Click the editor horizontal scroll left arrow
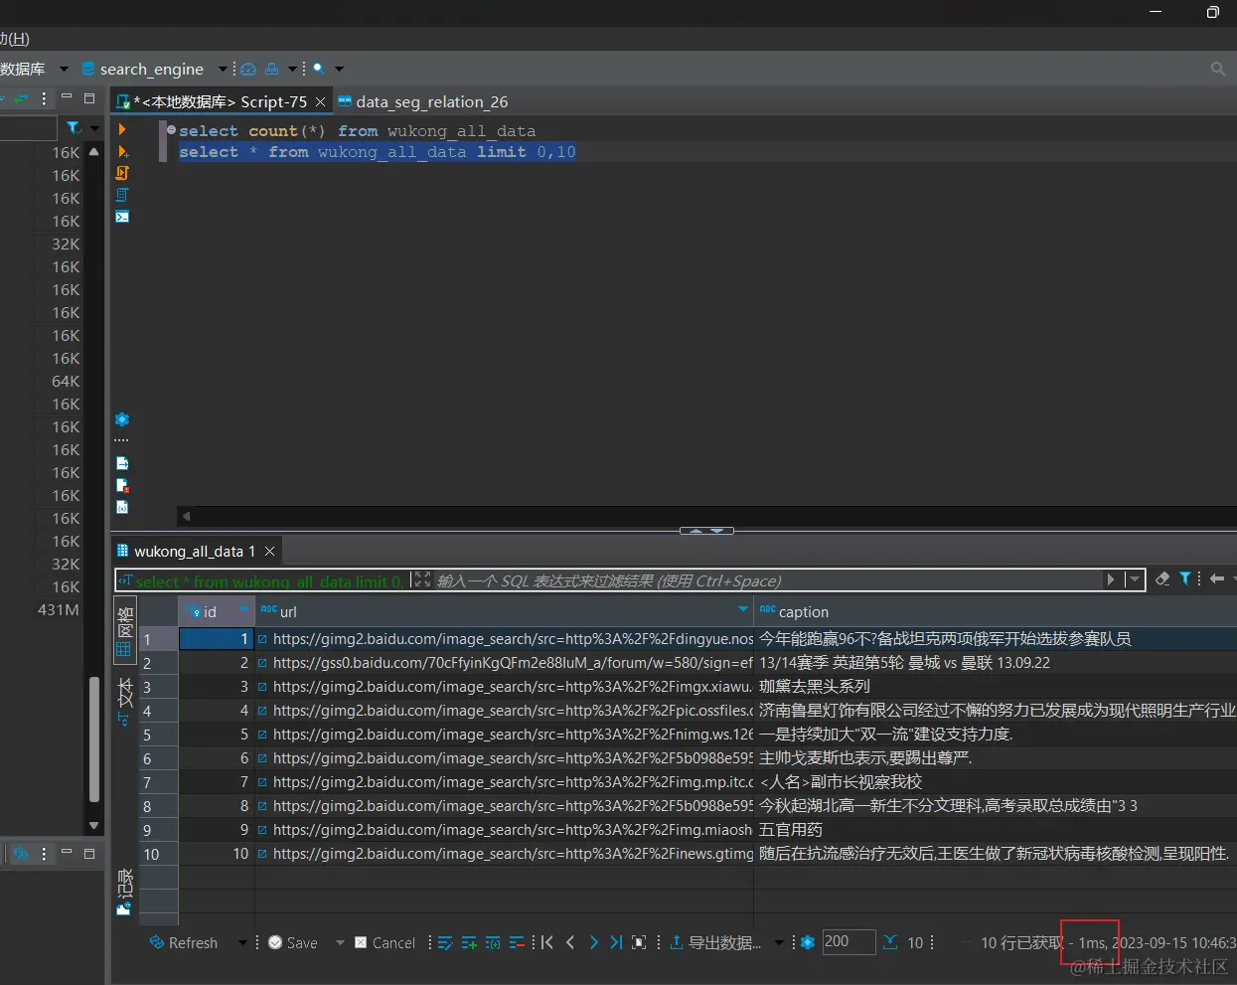Image resolution: width=1237 pixels, height=985 pixels. point(186,516)
